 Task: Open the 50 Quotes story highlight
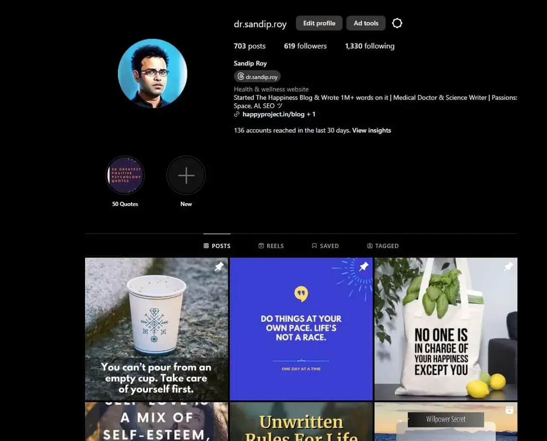tap(125, 175)
